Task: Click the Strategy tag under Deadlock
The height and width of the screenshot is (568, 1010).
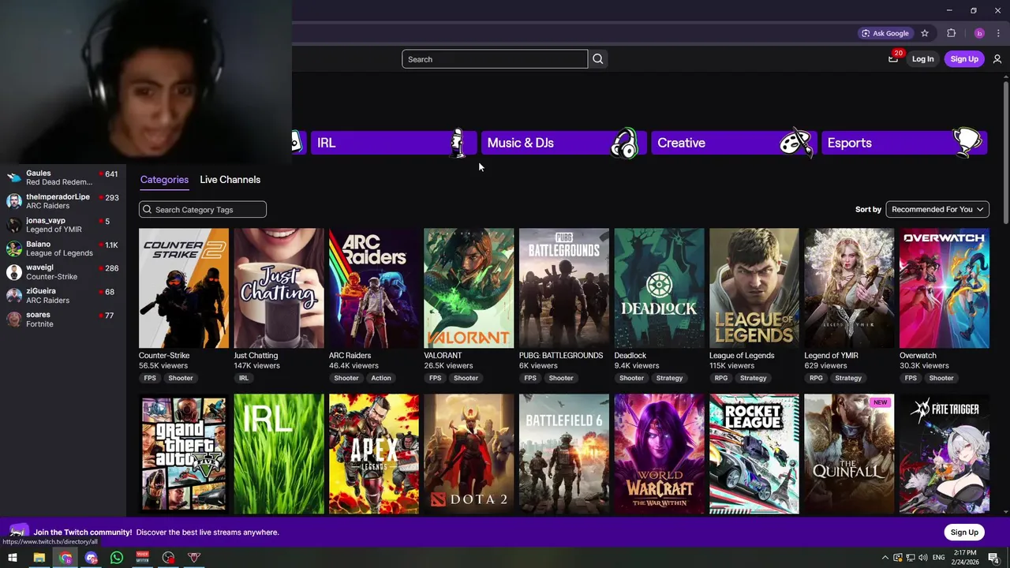Action: (x=669, y=378)
